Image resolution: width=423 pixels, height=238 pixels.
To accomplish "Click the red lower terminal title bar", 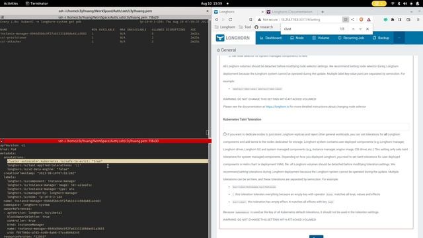I will pos(106,141).
